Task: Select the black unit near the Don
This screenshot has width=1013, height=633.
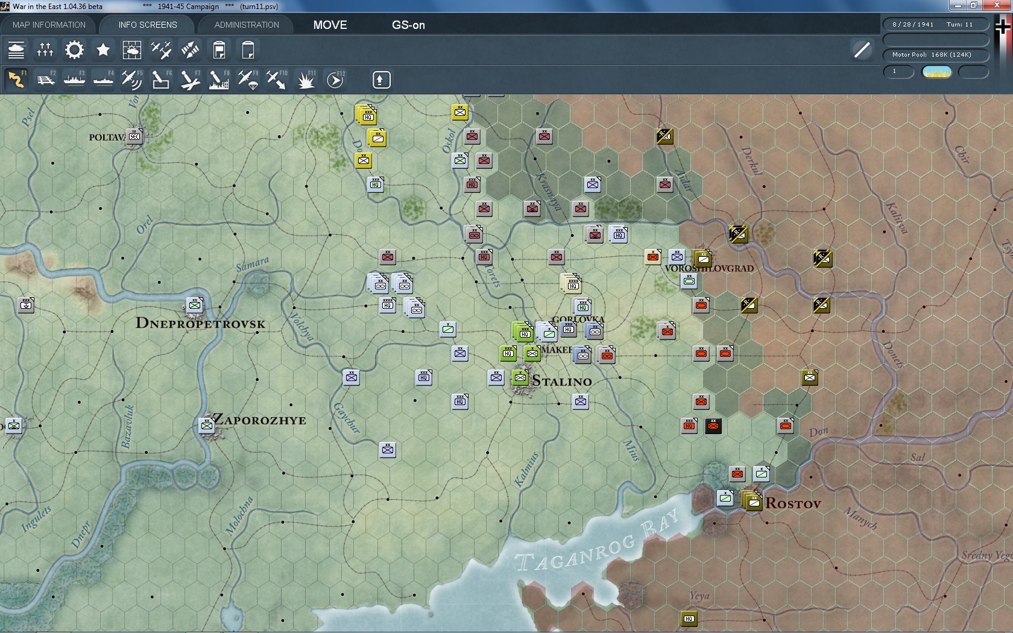Action: point(713,426)
